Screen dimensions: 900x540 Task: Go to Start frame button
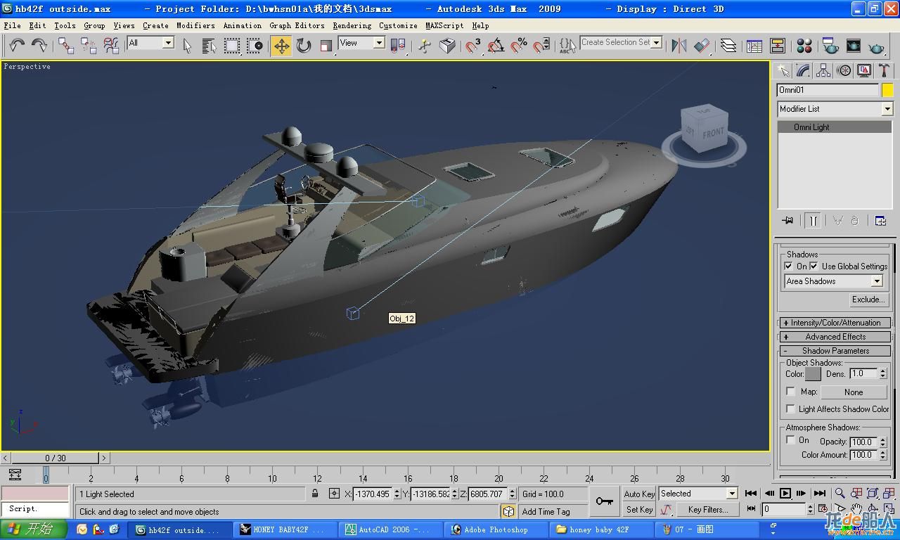751,494
